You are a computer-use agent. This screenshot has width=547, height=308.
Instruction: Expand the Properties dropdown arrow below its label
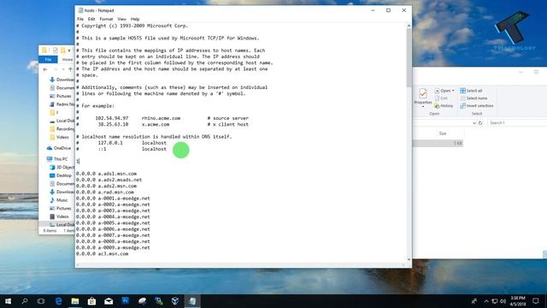click(x=423, y=106)
